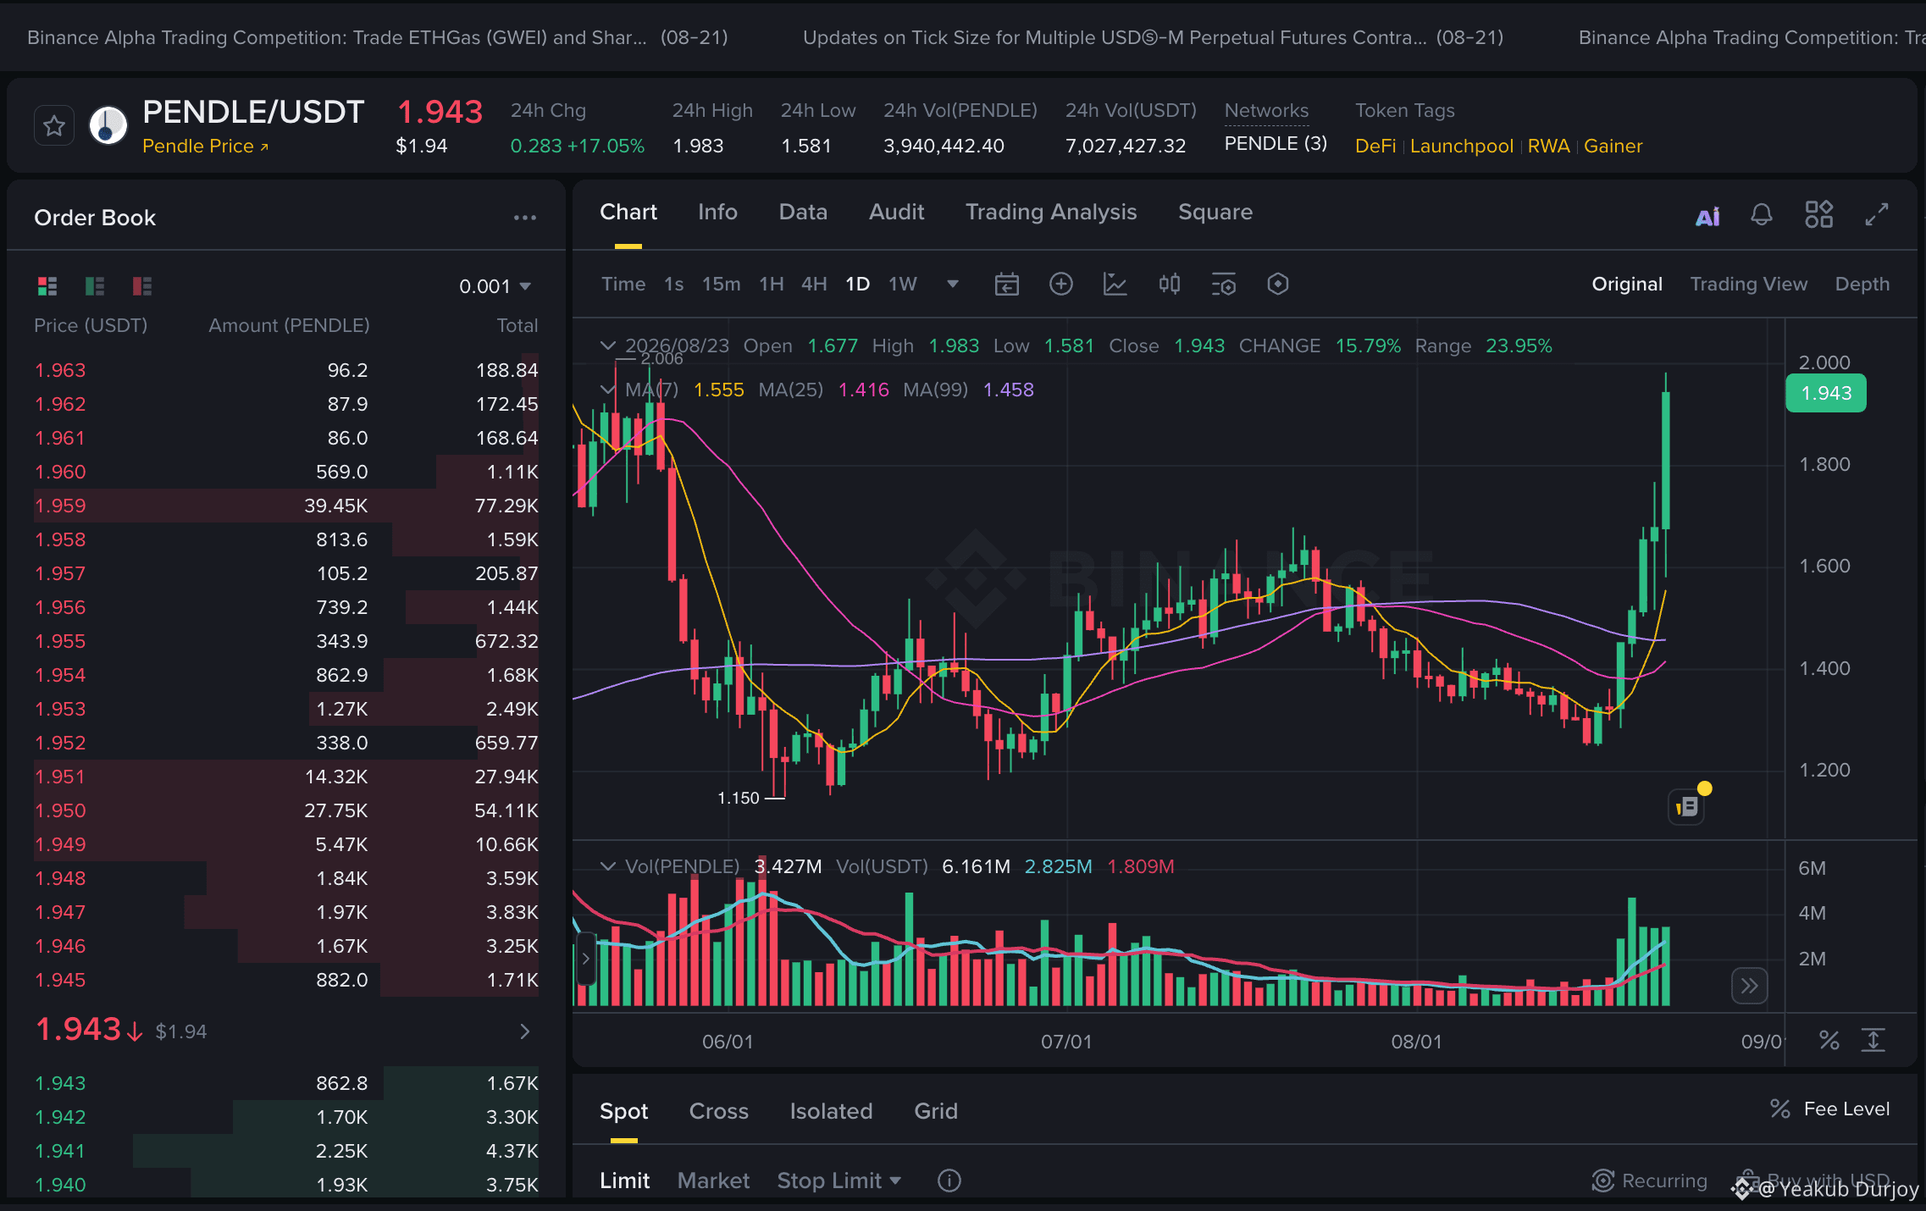The width and height of the screenshot is (1926, 1211).
Task: Open the chart layout grid icon
Action: click(1818, 214)
